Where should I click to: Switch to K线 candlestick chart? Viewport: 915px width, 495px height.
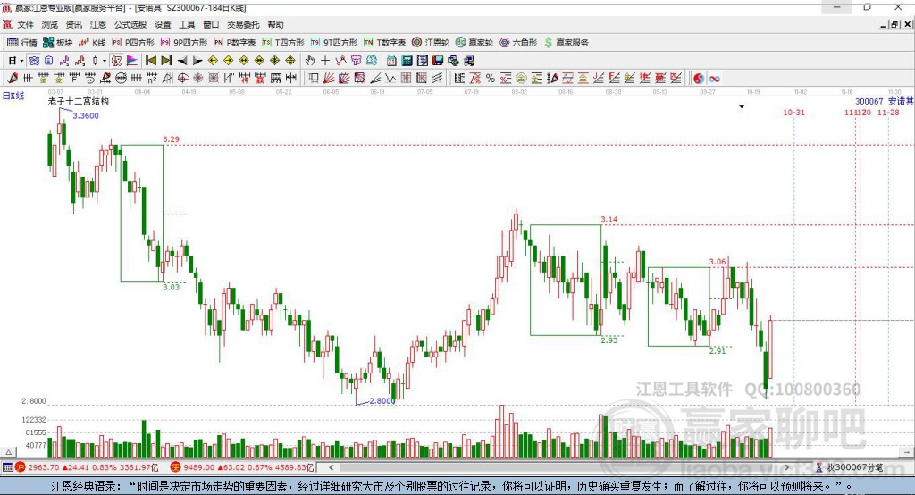[92, 43]
